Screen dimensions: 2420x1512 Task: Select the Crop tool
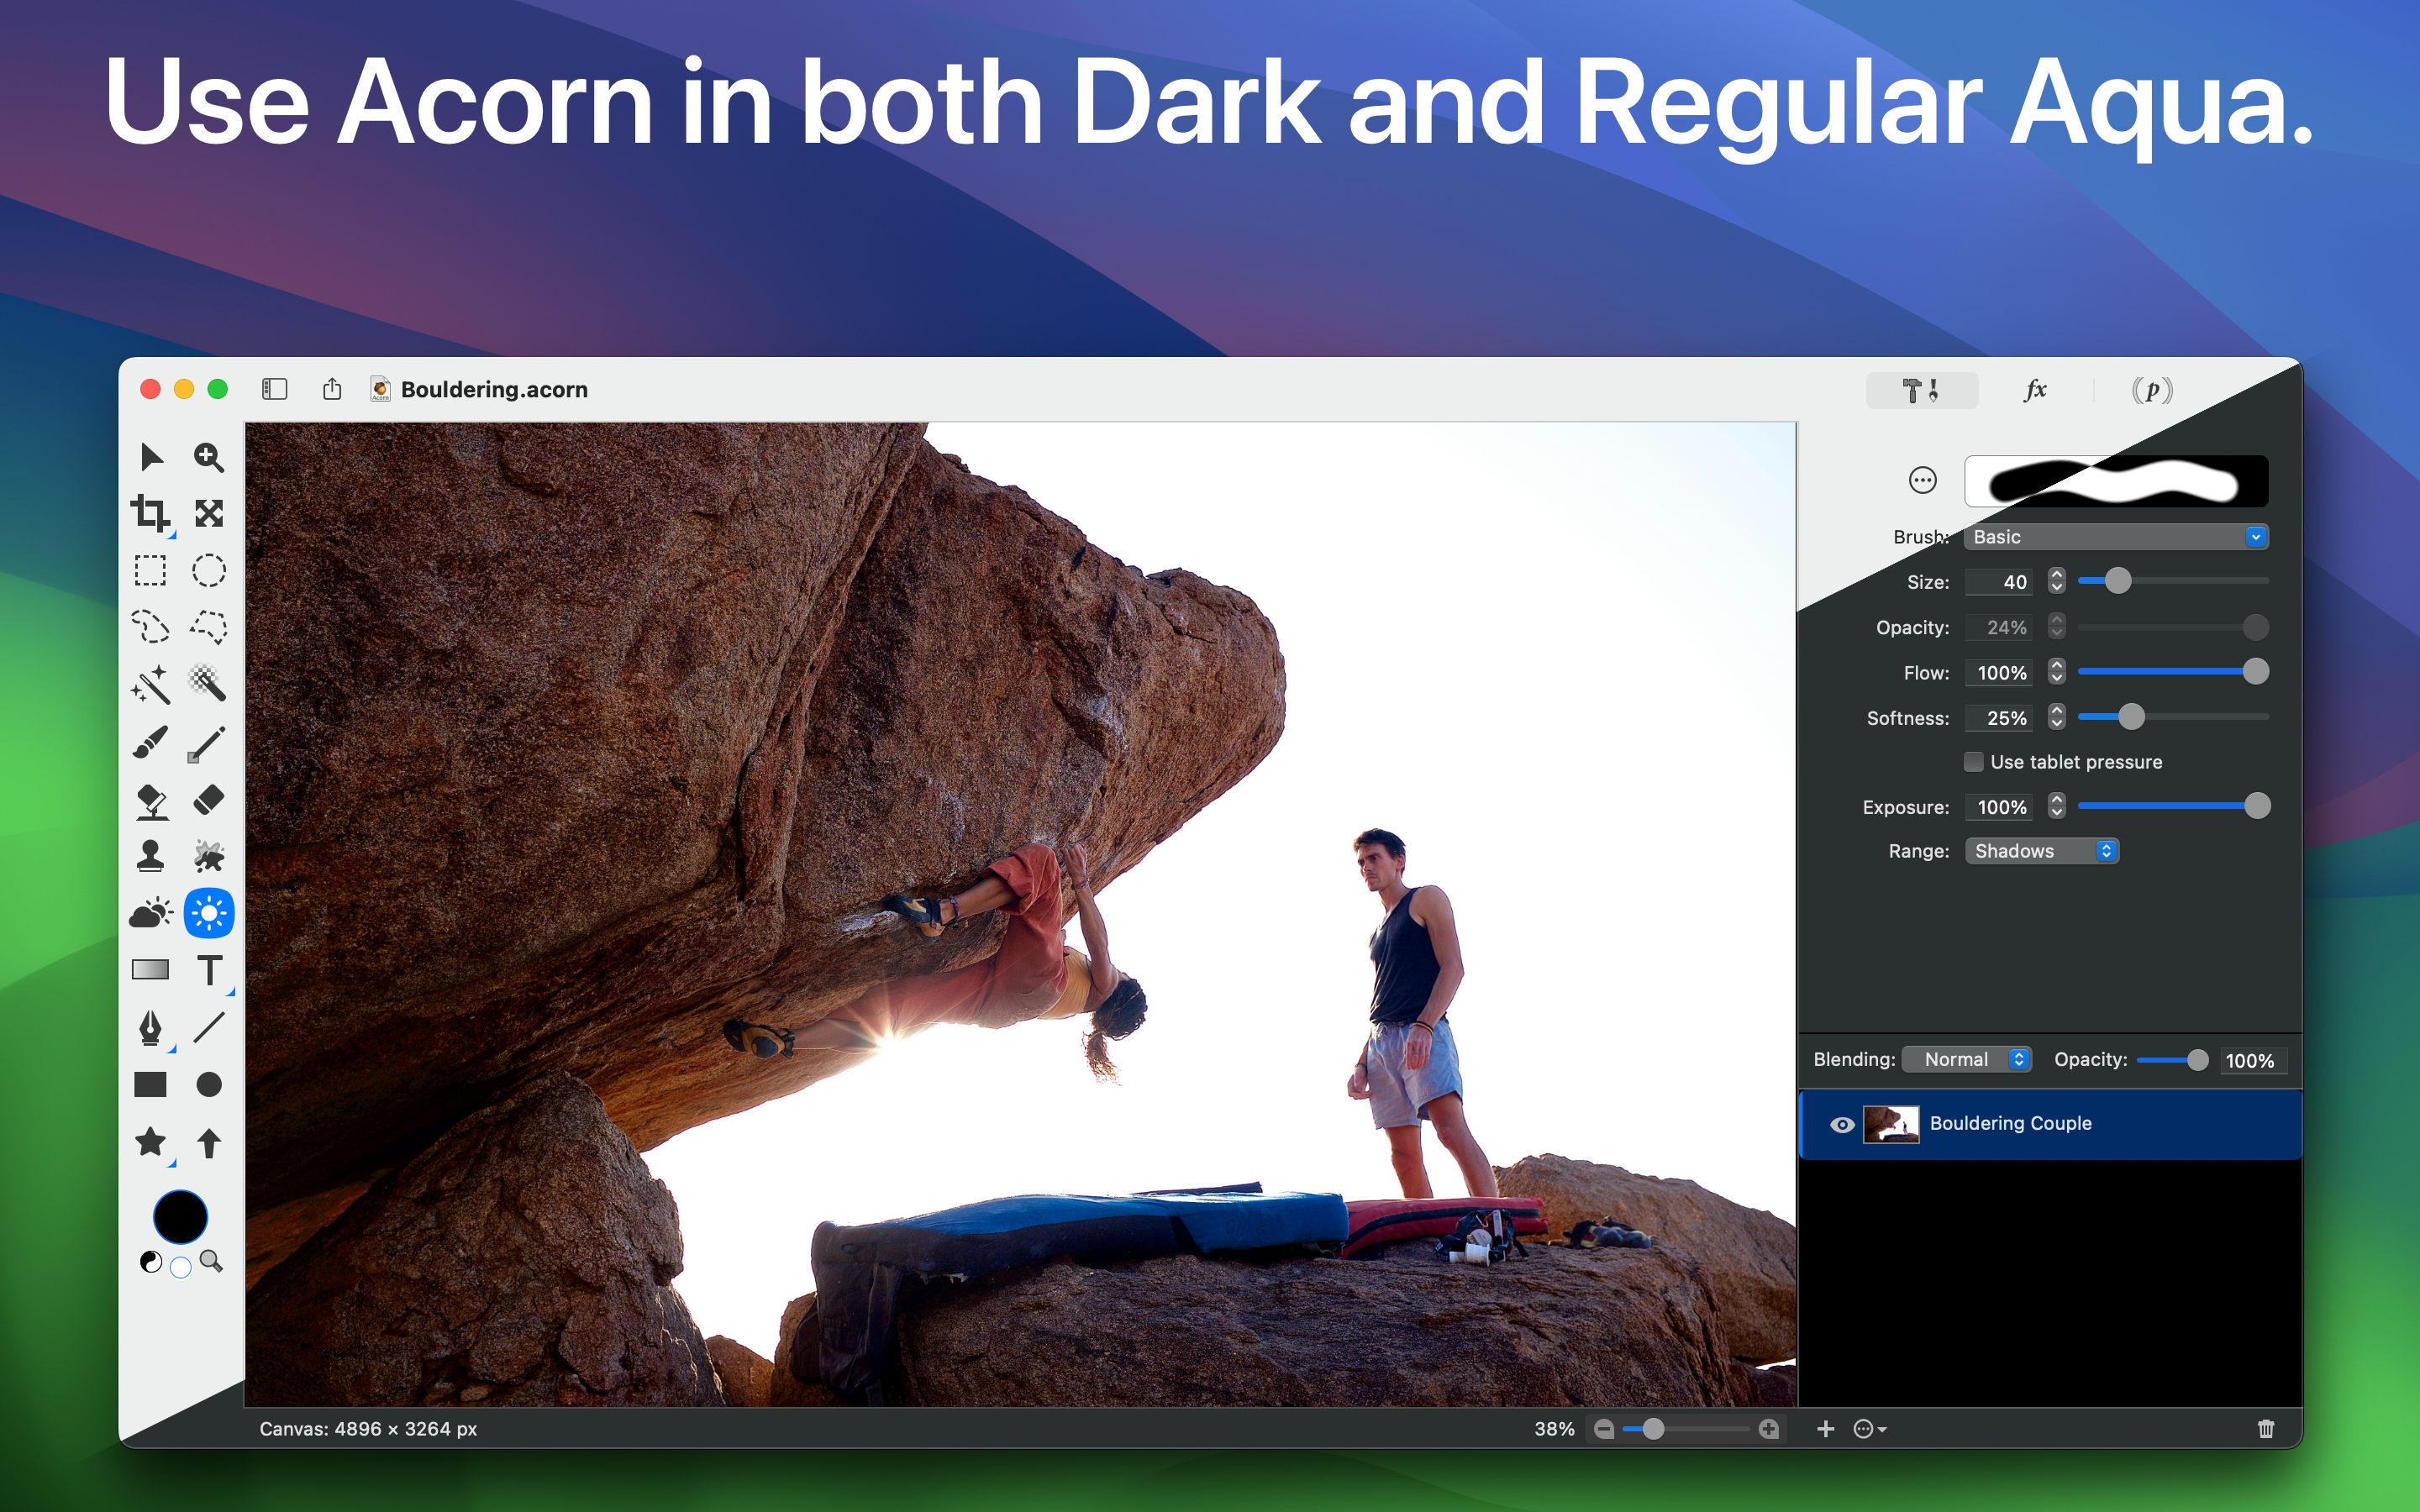pyautogui.click(x=150, y=513)
